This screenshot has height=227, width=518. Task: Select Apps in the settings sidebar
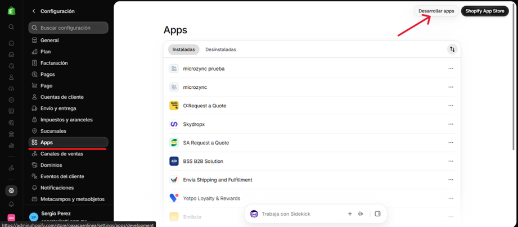(69, 143)
